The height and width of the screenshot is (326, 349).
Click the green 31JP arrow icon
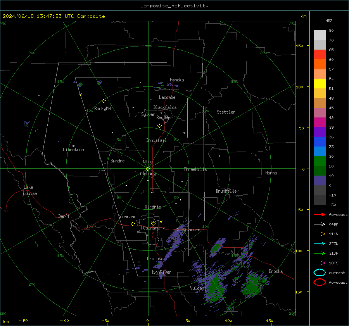pyautogui.click(x=320, y=253)
